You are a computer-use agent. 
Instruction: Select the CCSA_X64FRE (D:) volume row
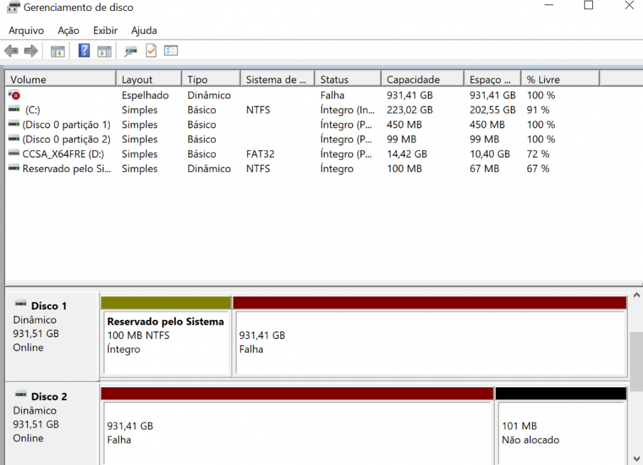coord(63,154)
